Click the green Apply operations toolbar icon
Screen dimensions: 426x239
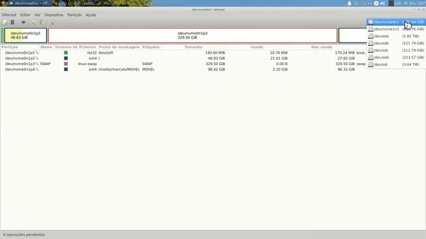coord(53,22)
